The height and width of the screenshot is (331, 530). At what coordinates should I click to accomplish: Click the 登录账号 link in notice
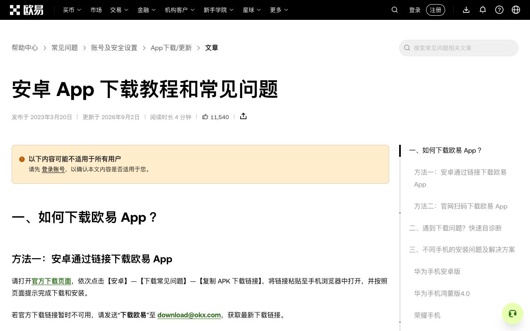(53, 169)
